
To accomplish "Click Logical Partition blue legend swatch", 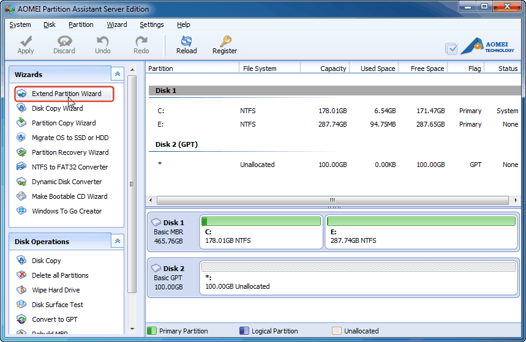I will (x=244, y=331).
